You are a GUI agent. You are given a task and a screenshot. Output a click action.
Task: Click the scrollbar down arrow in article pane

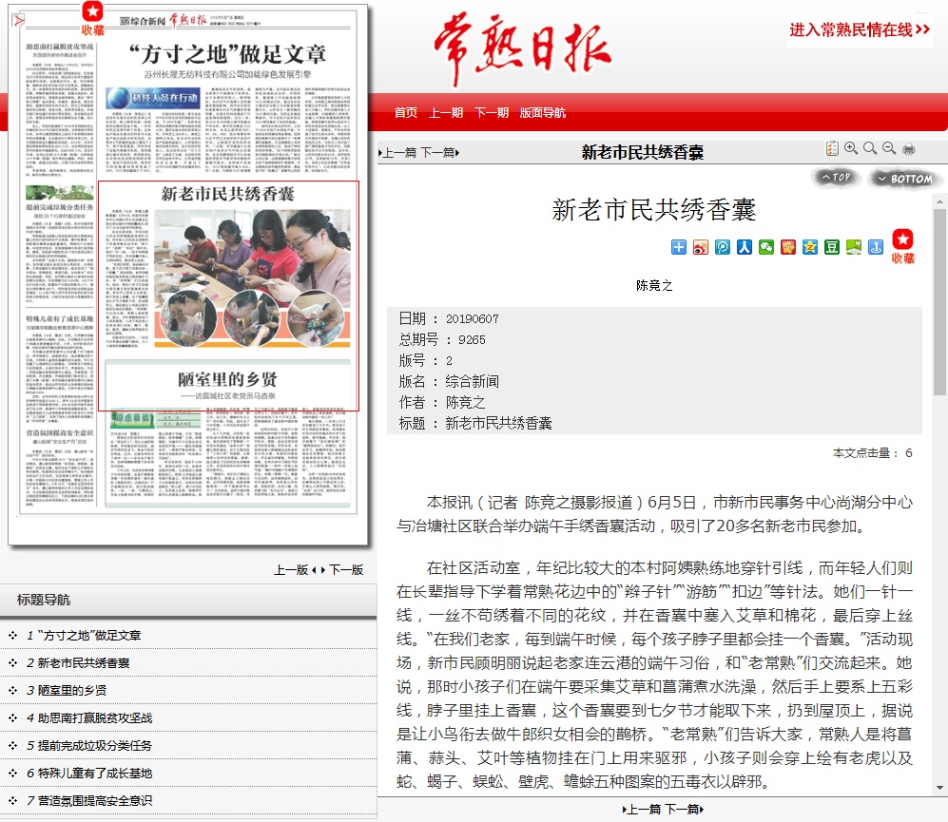click(x=939, y=788)
